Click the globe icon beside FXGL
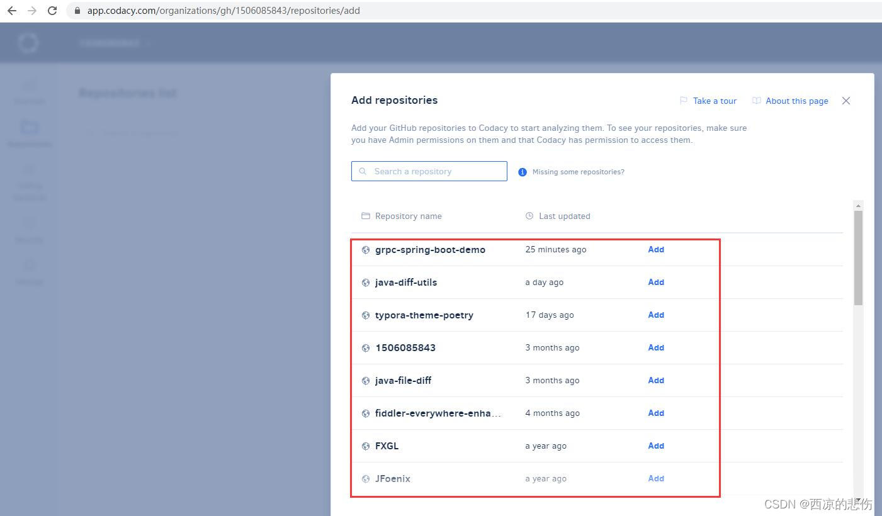 pos(366,446)
